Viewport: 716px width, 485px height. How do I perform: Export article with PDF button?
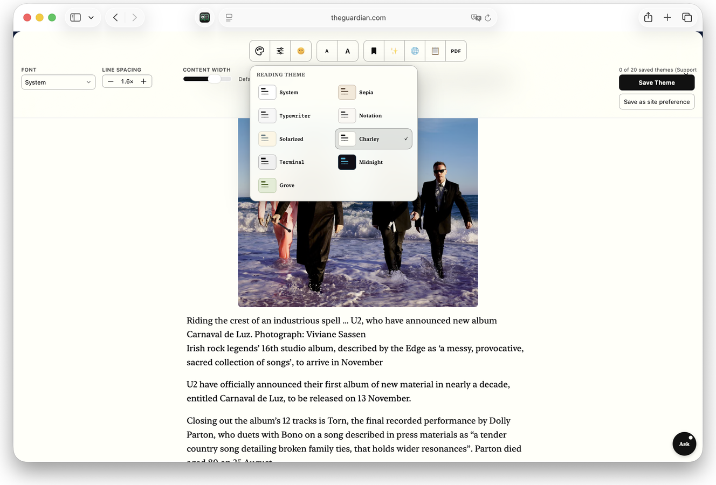(456, 51)
